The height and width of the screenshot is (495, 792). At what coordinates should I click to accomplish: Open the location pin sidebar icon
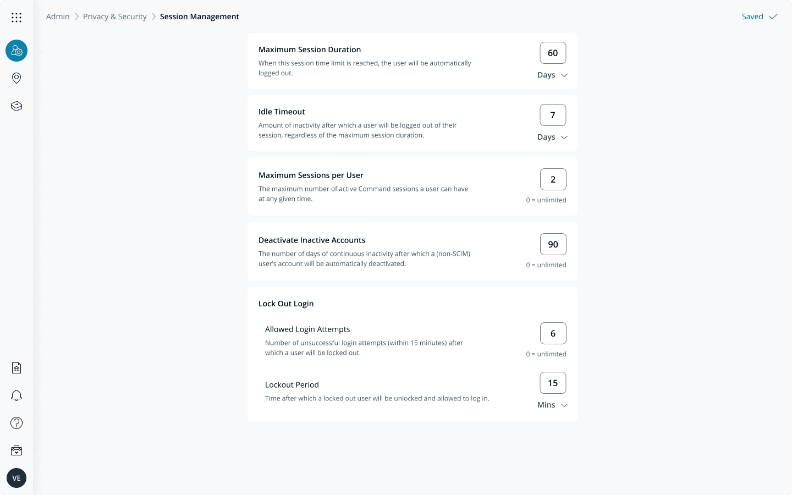click(x=16, y=78)
